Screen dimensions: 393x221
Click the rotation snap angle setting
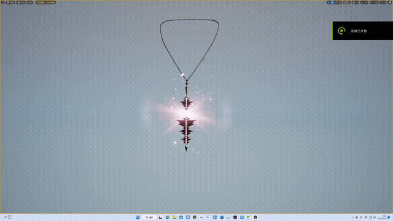pos(364,2)
